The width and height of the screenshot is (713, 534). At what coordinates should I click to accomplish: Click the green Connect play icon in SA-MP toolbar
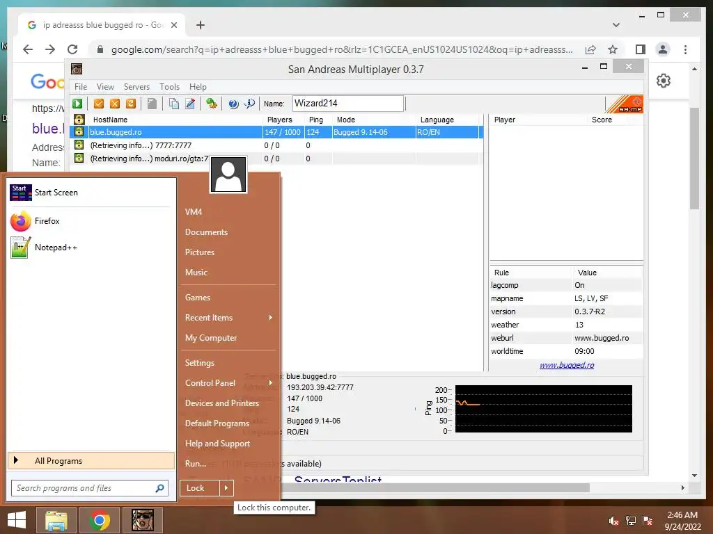[77, 104]
